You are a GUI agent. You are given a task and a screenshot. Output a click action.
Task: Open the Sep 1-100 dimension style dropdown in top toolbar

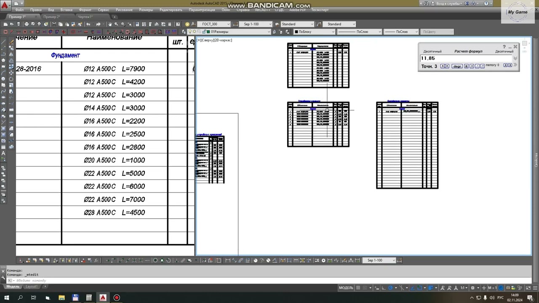pos(256,24)
